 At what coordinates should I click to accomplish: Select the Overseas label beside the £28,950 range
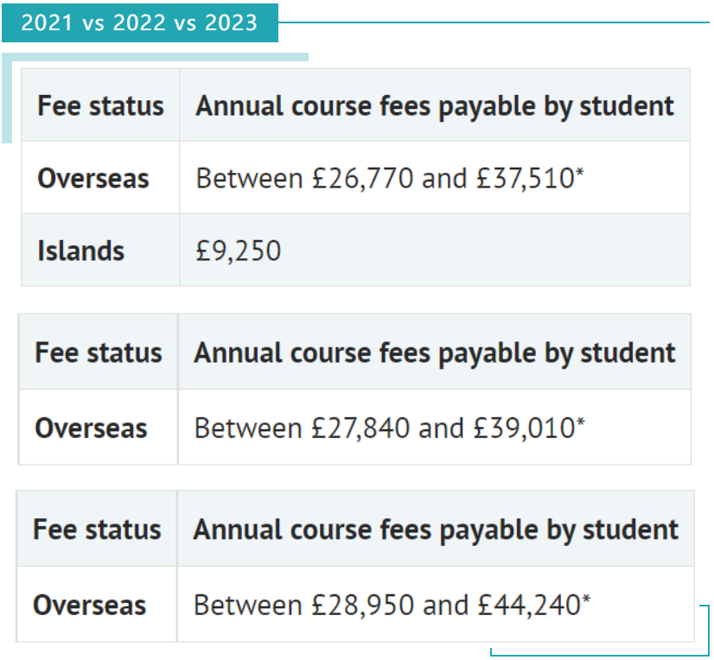pos(89,605)
